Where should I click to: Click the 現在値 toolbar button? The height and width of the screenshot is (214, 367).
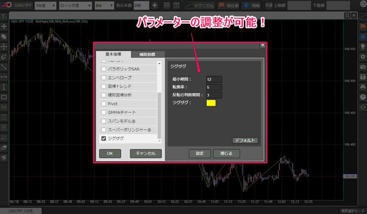[229, 5]
